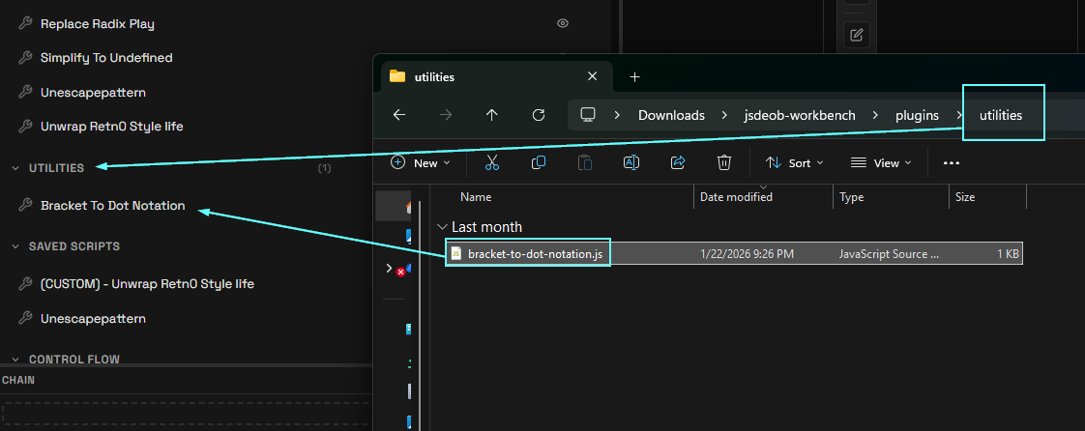Select Unwrap Retn0 Style Iife above UTILITIES
Image resolution: width=1085 pixels, height=431 pixels.
pos(112,128)
